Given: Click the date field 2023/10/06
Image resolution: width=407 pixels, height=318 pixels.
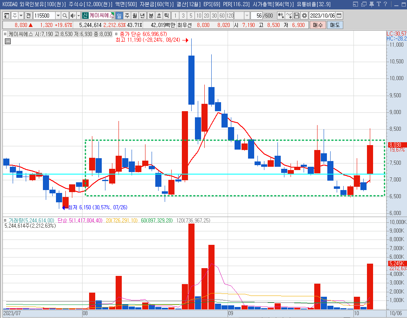Looking at the screenshot, I should 322,16.
